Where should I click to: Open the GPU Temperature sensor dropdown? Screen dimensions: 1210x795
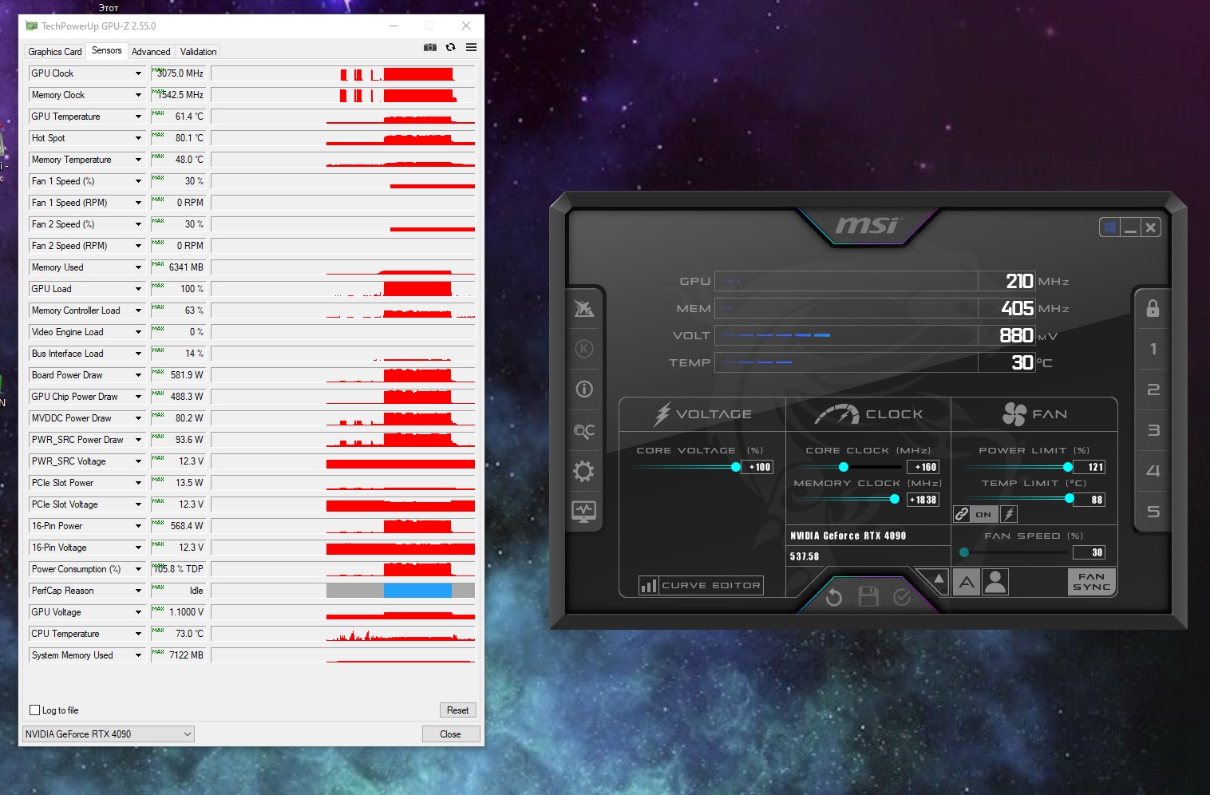138,117
